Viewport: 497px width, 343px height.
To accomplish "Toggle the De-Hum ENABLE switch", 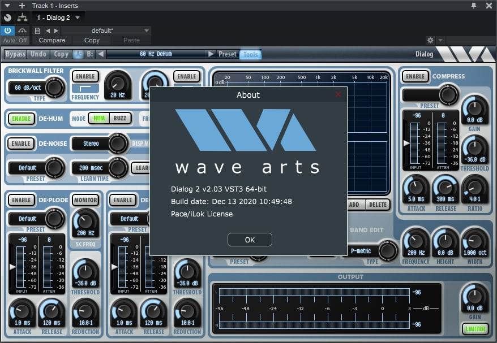I will pyautogui.click(x=21, y=119).
